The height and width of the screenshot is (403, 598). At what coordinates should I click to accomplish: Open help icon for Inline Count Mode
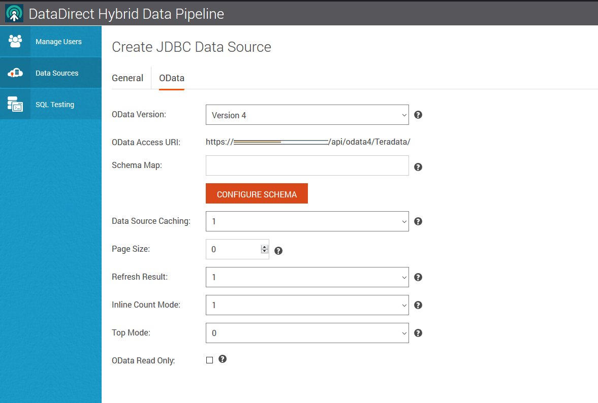(x=418, y=305)
